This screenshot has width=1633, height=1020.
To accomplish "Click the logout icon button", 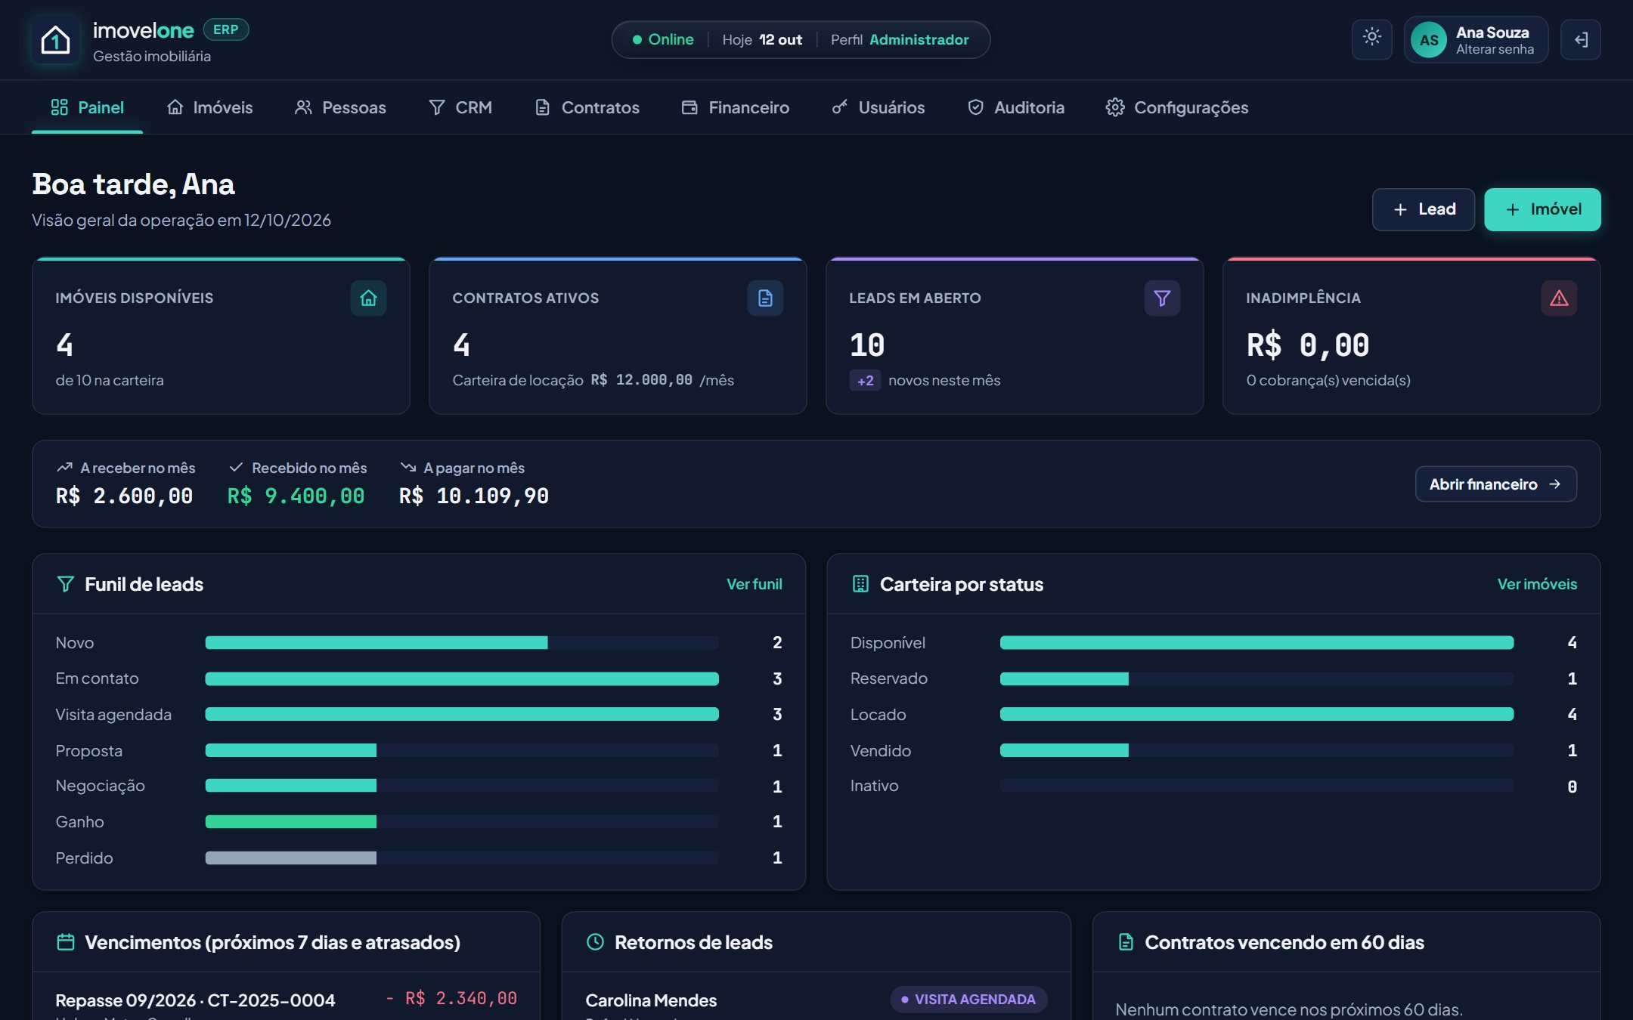I will (x=1581, y=39).
